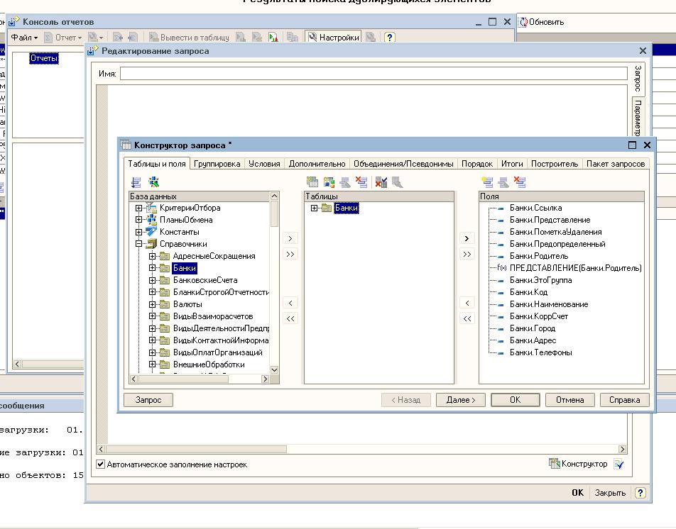This screenshot has width=676, height=529.
Task: Open the Файл dropdown menu
Action: pos(24,38)
